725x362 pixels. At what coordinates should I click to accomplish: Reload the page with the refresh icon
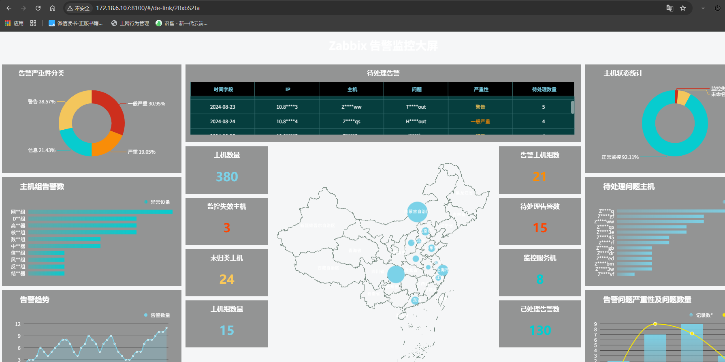coord(38,8)
